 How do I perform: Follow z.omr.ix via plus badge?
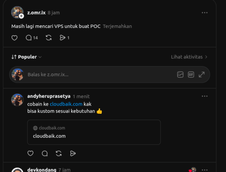pyautogui.click(x=21, y=16)
